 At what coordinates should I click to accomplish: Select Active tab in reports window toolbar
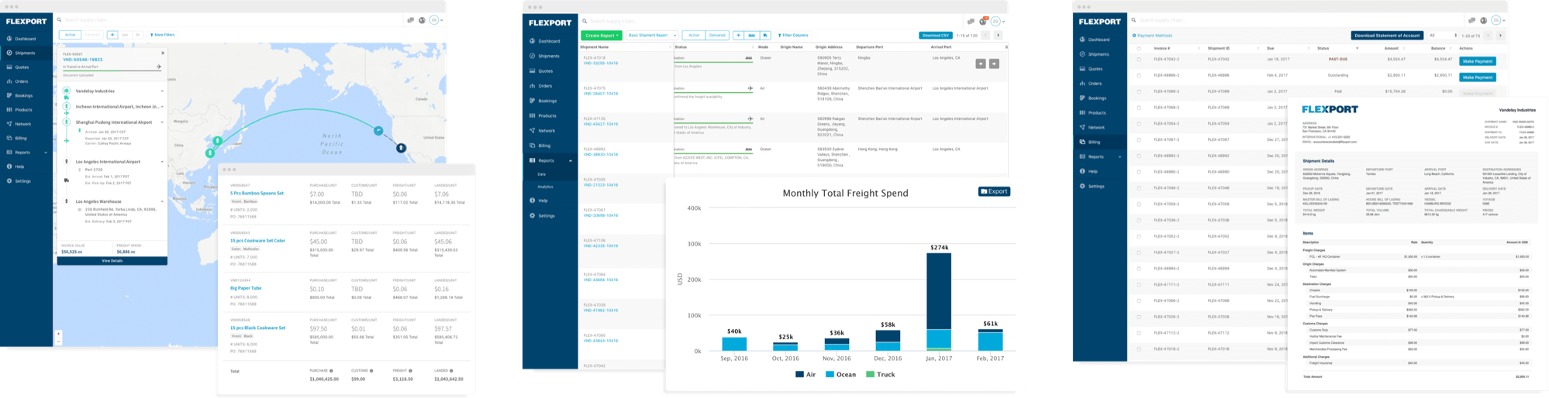pos(694,35)
